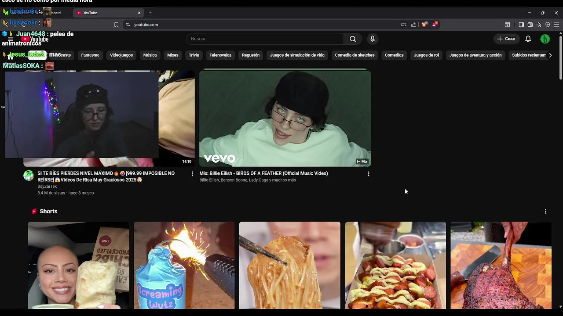Select the Trivia category chip
The height and width of the screenshot is (316, 563).
(x=194, y=55)
